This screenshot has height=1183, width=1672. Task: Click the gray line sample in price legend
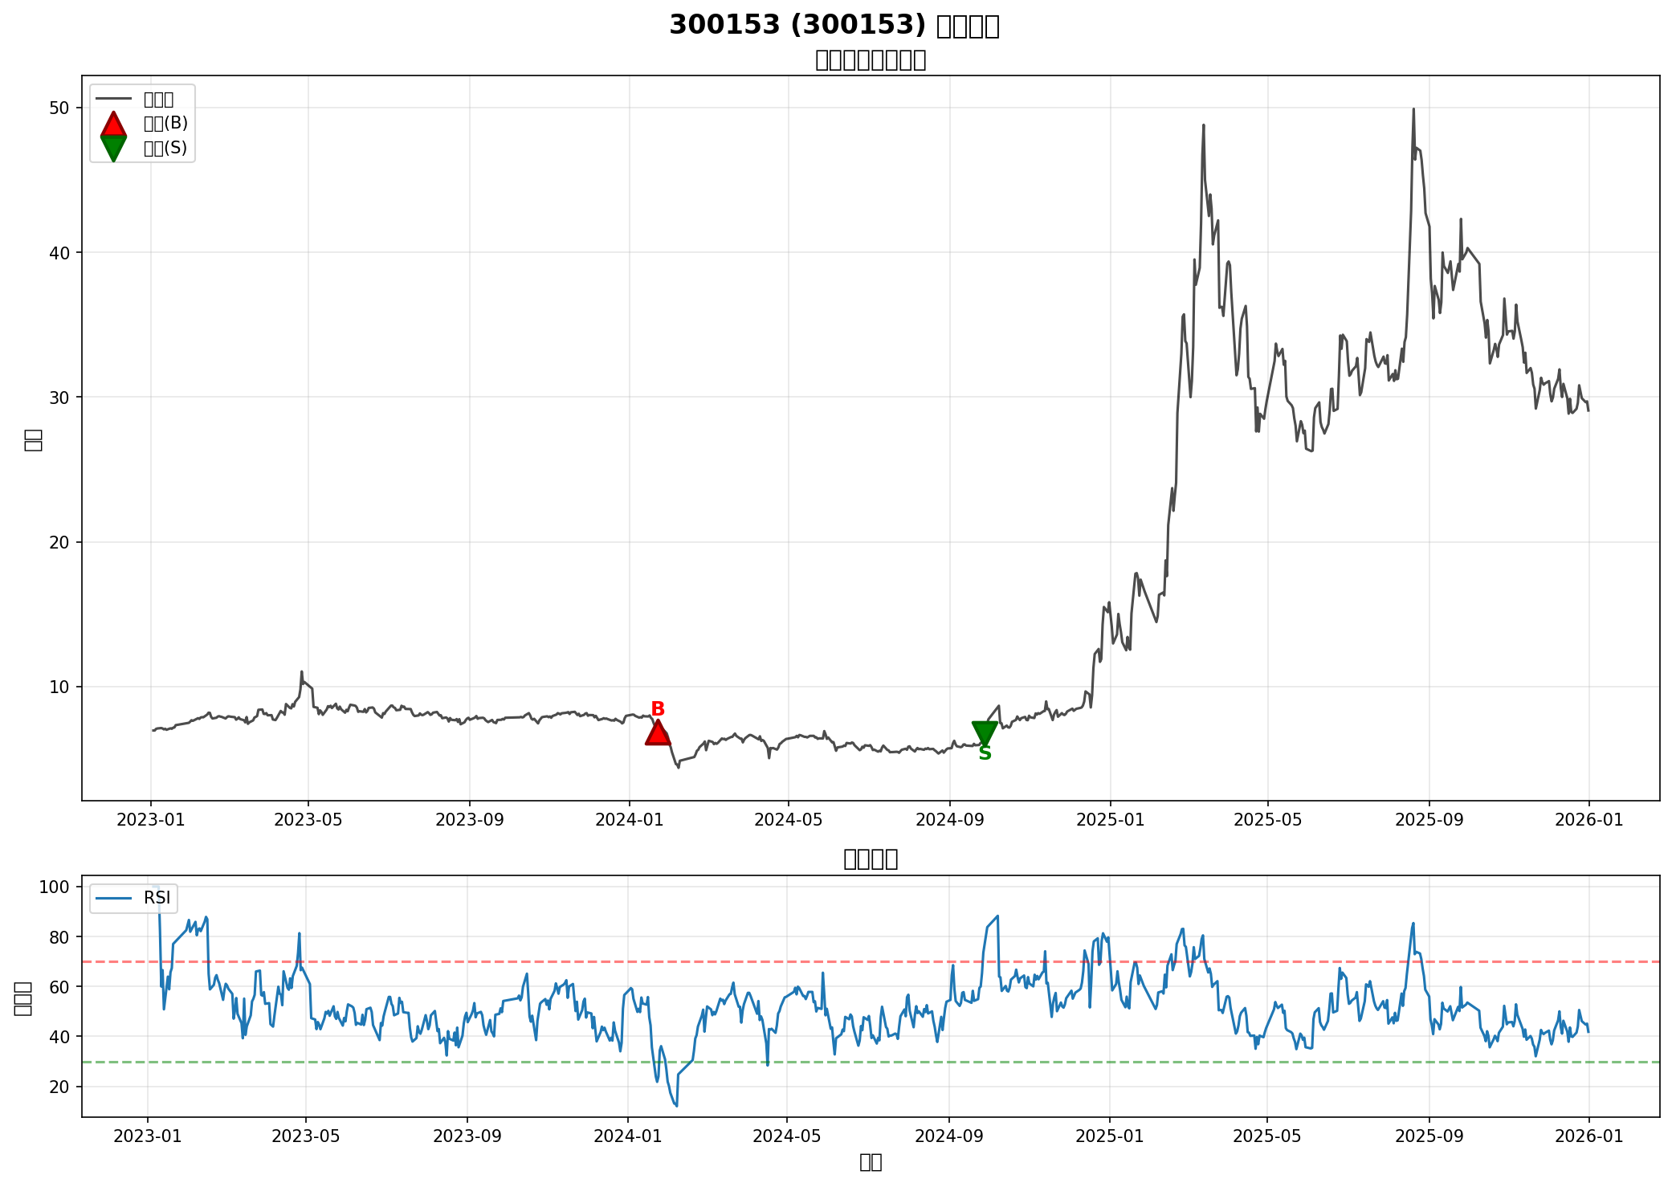pos(113,100)
